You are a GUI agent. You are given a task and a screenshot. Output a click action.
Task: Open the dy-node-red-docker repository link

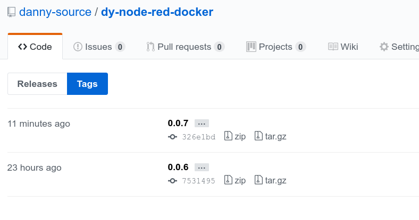tap(157, 12)
